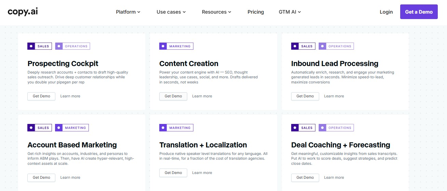Image resolution: width=447 pixels, height=191 pixels.
Task: Click the Marketing tag on Translation + Localization card
Action: (x=176, y=128)
